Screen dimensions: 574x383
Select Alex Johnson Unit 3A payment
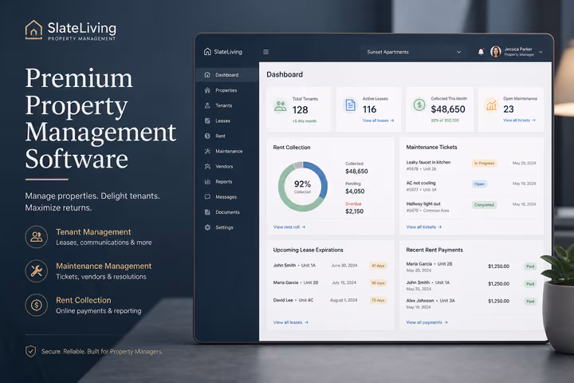tap(471, 303)
